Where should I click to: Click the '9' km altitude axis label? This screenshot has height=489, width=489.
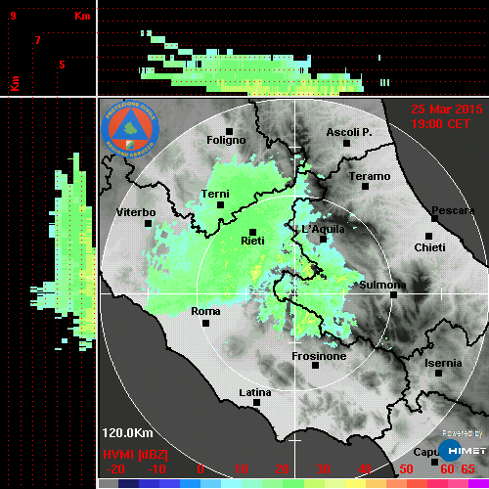pos(13,16)
